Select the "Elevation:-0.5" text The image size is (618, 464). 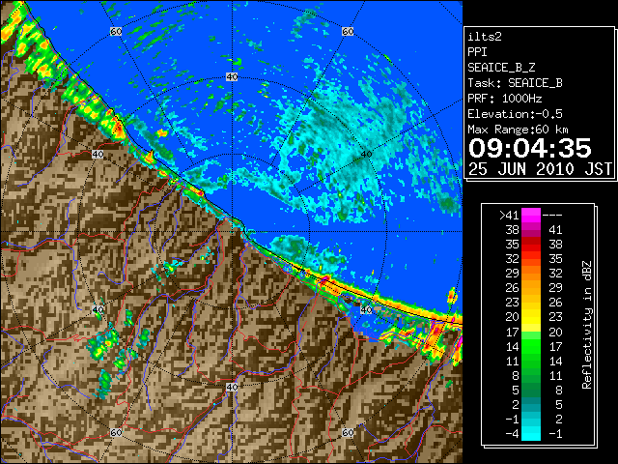tap(515, 114)
